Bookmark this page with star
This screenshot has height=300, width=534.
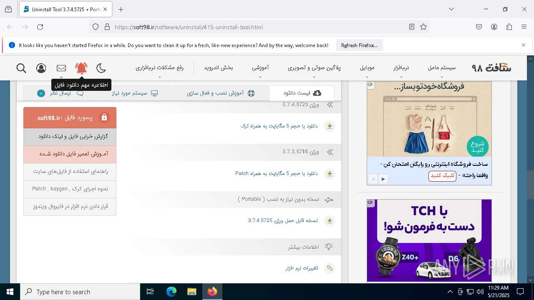pos(423,27)
